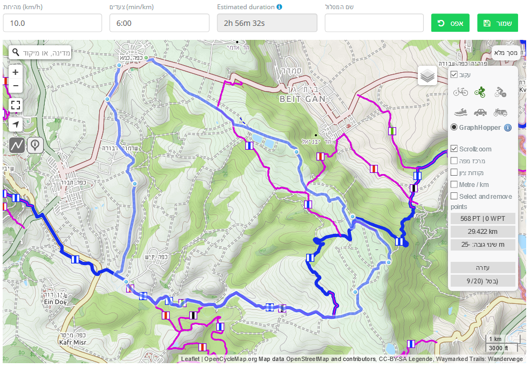Image resolution: width=531 pixels, height=368 pixels.
Task: Uncheck the Scroll zoom checkbox
Action: pos(454,149)
